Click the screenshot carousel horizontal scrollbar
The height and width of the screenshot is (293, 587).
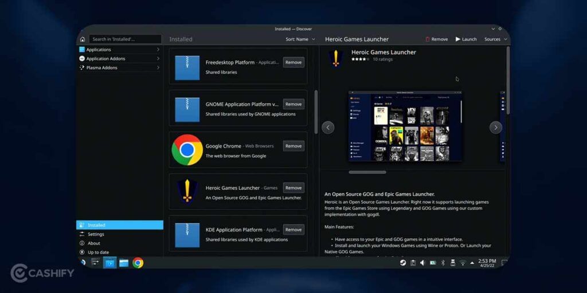367,172
